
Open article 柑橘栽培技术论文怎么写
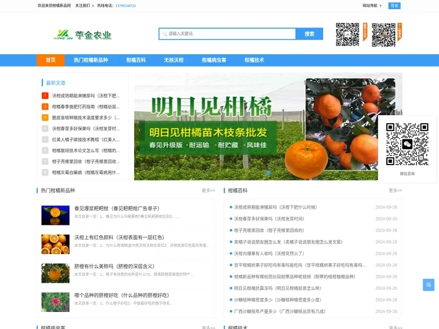pyautogui.click(x=86, y=150)
